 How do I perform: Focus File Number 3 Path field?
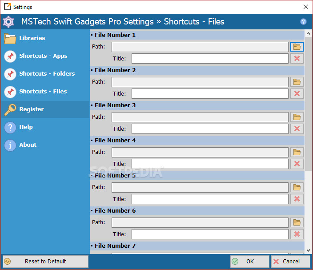pos(200,117)
